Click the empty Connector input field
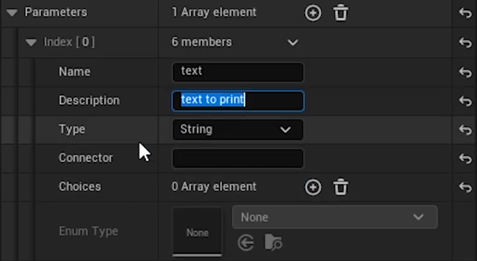 tap(238, 158)
